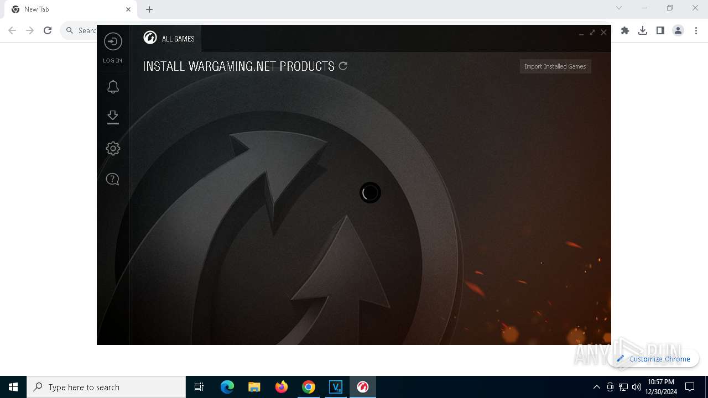Viewport: 708px width, 398px height.
Task: Open the Log In panel
Action: coord(113,48)
